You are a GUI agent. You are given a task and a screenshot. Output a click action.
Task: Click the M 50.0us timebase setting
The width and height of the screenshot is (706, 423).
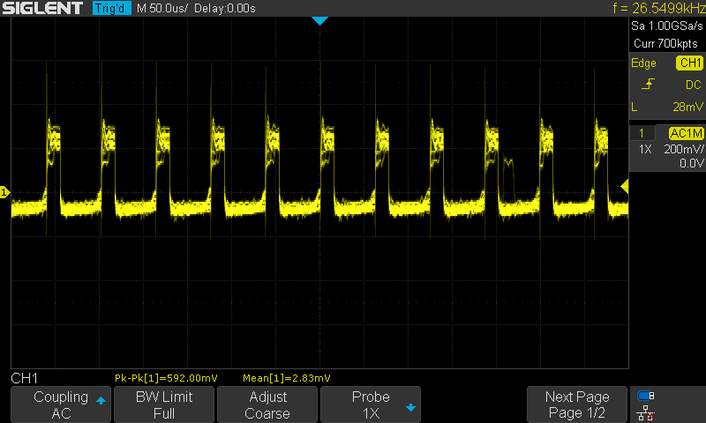[163, 9]
